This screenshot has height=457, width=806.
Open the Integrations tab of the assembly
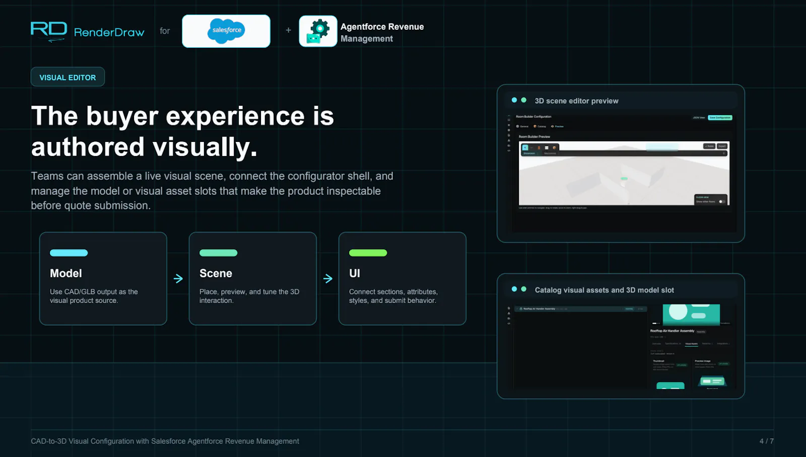[723, 344]
